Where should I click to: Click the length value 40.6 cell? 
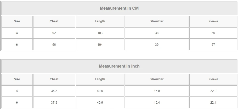(x=100, y=91)
